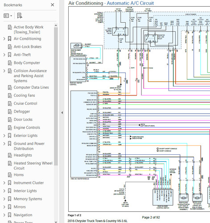Collapse the side panel with left arrow
This screenshot has width=210, height=223.
[x=62, y=113]
